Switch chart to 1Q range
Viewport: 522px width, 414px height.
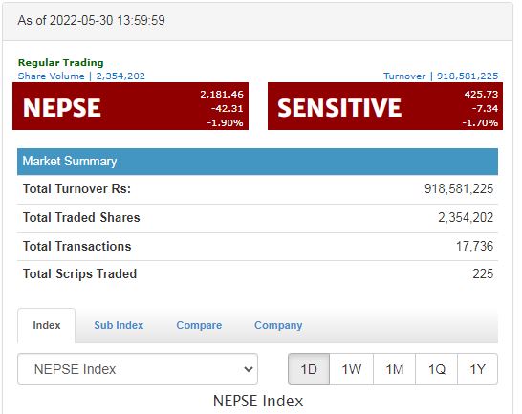[437, 369]
